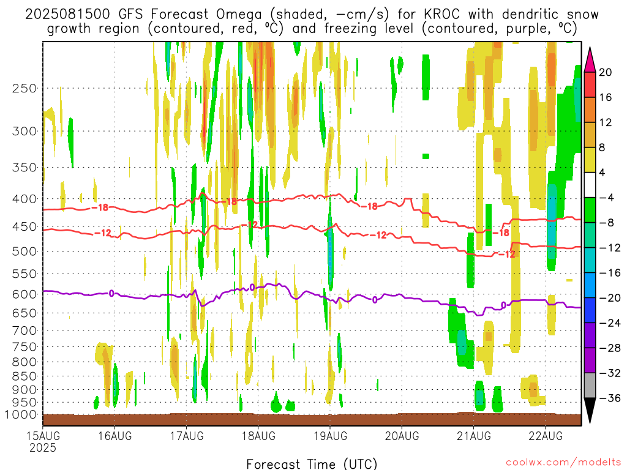Click the 450 pressure level label
The width and height of the screenshot is (627, 470).
[x=24, y=226]
